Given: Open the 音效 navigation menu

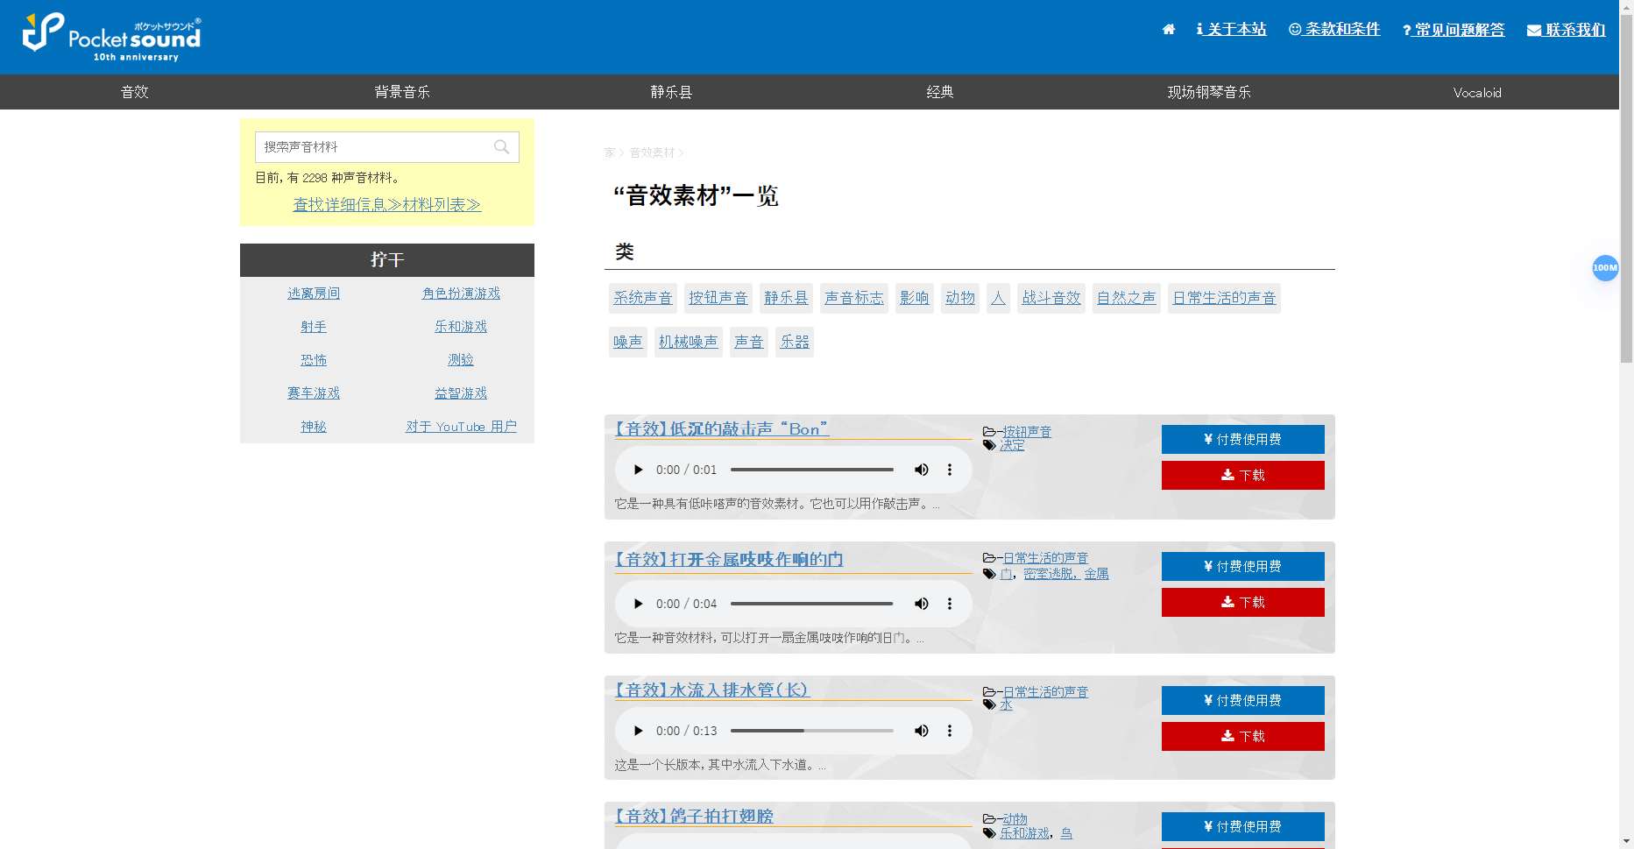Looking at the screenshot, I should [x=134, y=92].
